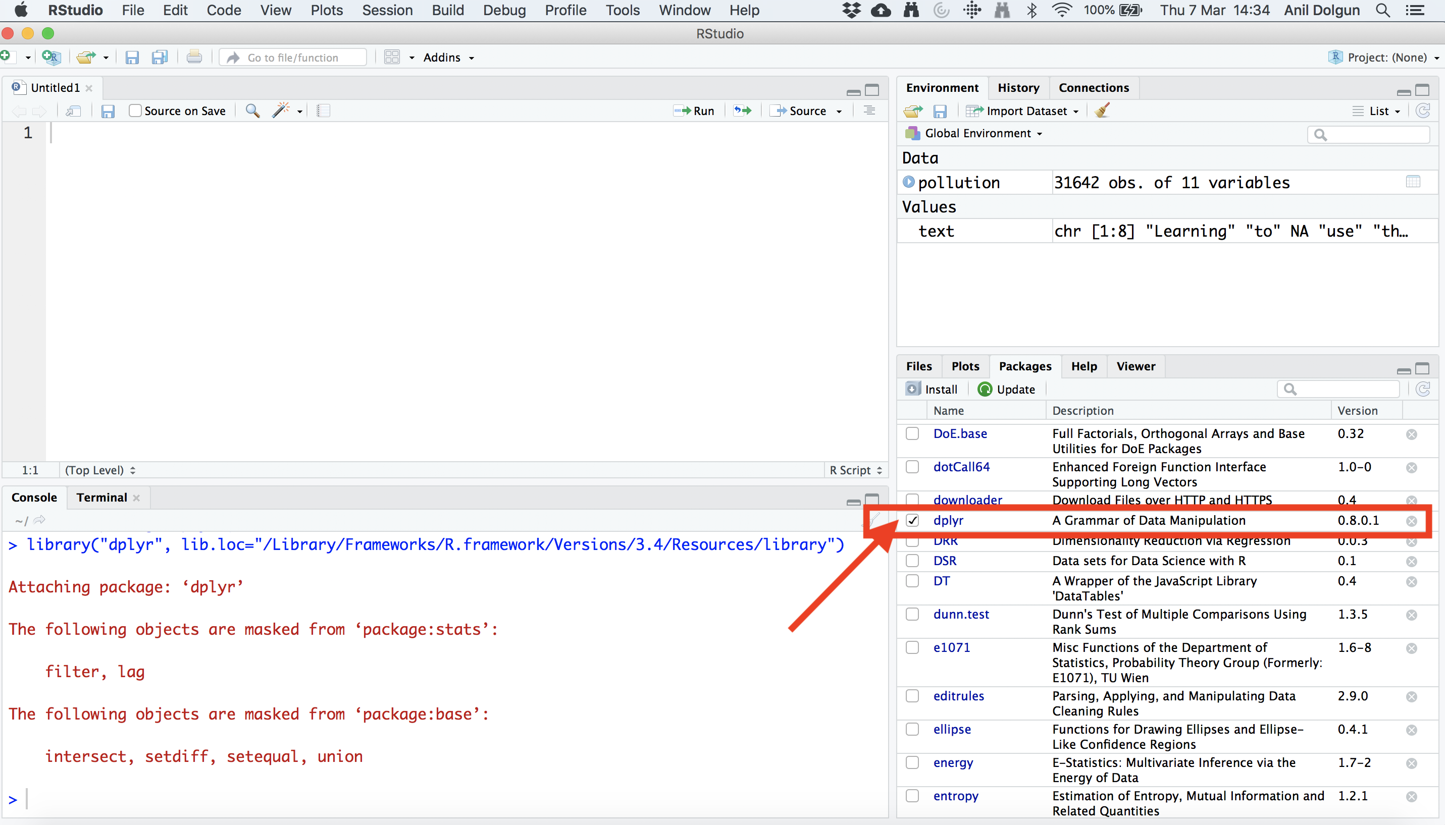The height and width of the screenshot is (825, 1445).
Task: Open Project (None) dropdown
Action: click(x=1384, y=57)
